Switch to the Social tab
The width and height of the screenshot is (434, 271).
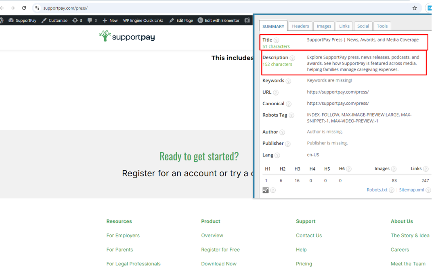click(x=363, y=26)
